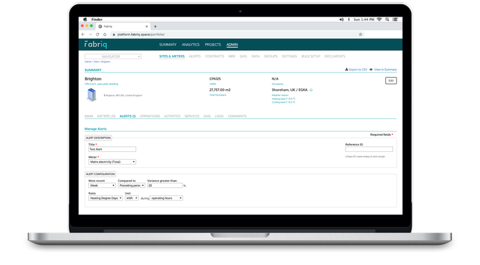
Task: Go to browser home page
Action: 104,35
